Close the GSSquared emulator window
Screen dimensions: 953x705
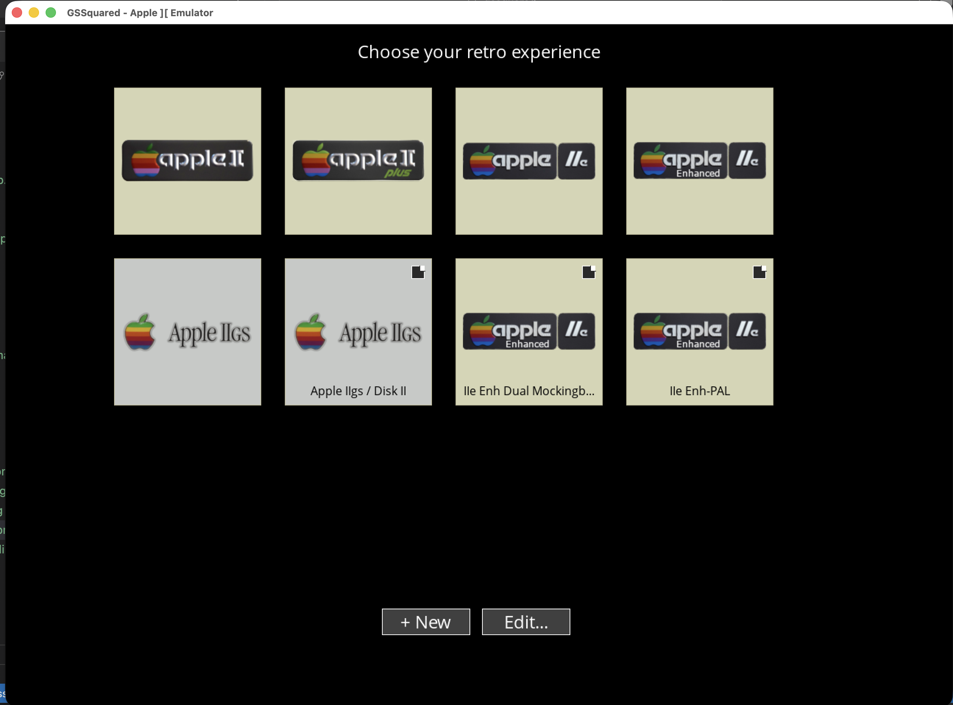pos(17,13)
